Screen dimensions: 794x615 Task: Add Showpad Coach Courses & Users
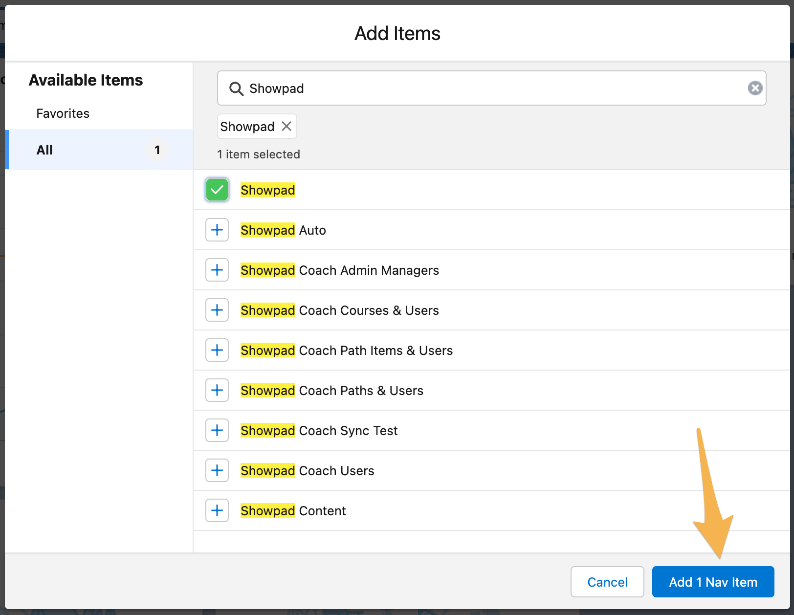pyautogui.click(x=217, y=310)
